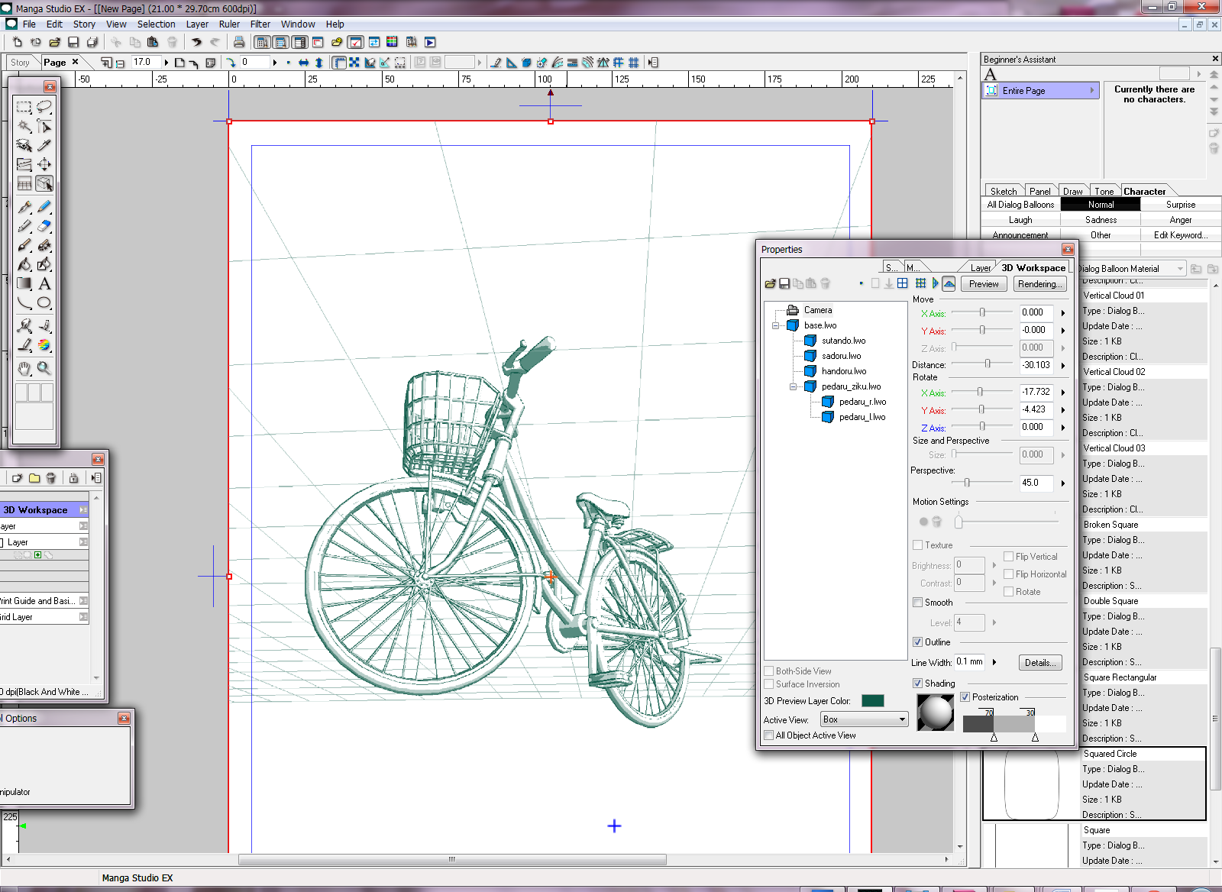This screenshot has height=892, width=1222.
Task: Open the Active View Box dropdown
Action: (864, 719)
